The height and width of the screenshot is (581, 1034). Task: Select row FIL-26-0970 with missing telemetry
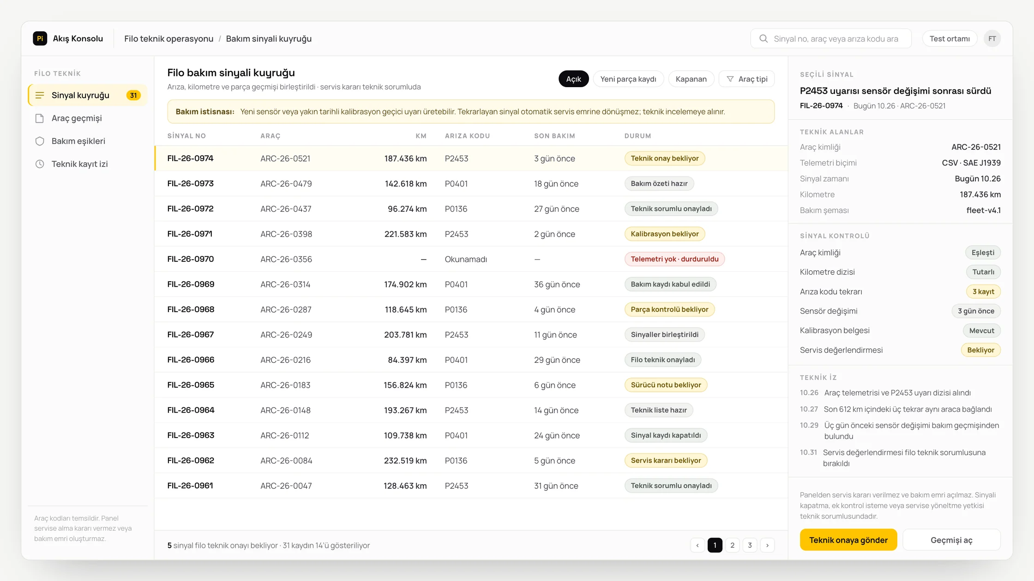pos(471,259)
